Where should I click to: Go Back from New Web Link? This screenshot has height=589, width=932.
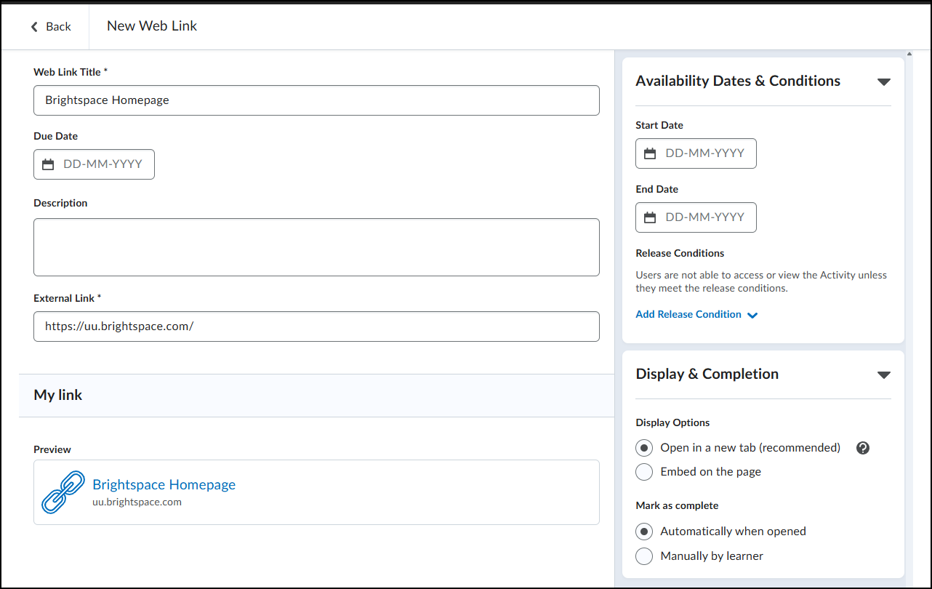[x=50, y=27]
